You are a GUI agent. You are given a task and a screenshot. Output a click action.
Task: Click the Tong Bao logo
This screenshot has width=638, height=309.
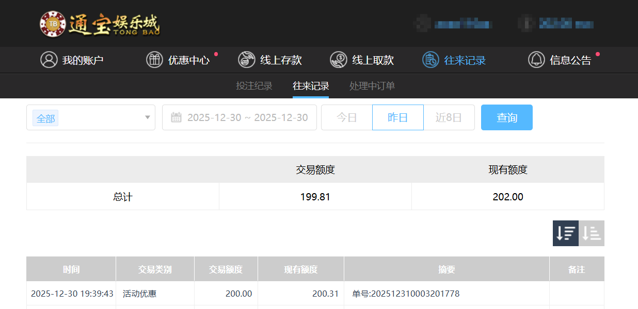(x=100, y=24)
